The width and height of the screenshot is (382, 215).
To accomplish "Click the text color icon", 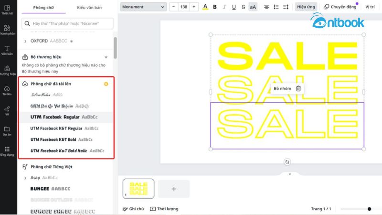I will [x=205, y=7].
